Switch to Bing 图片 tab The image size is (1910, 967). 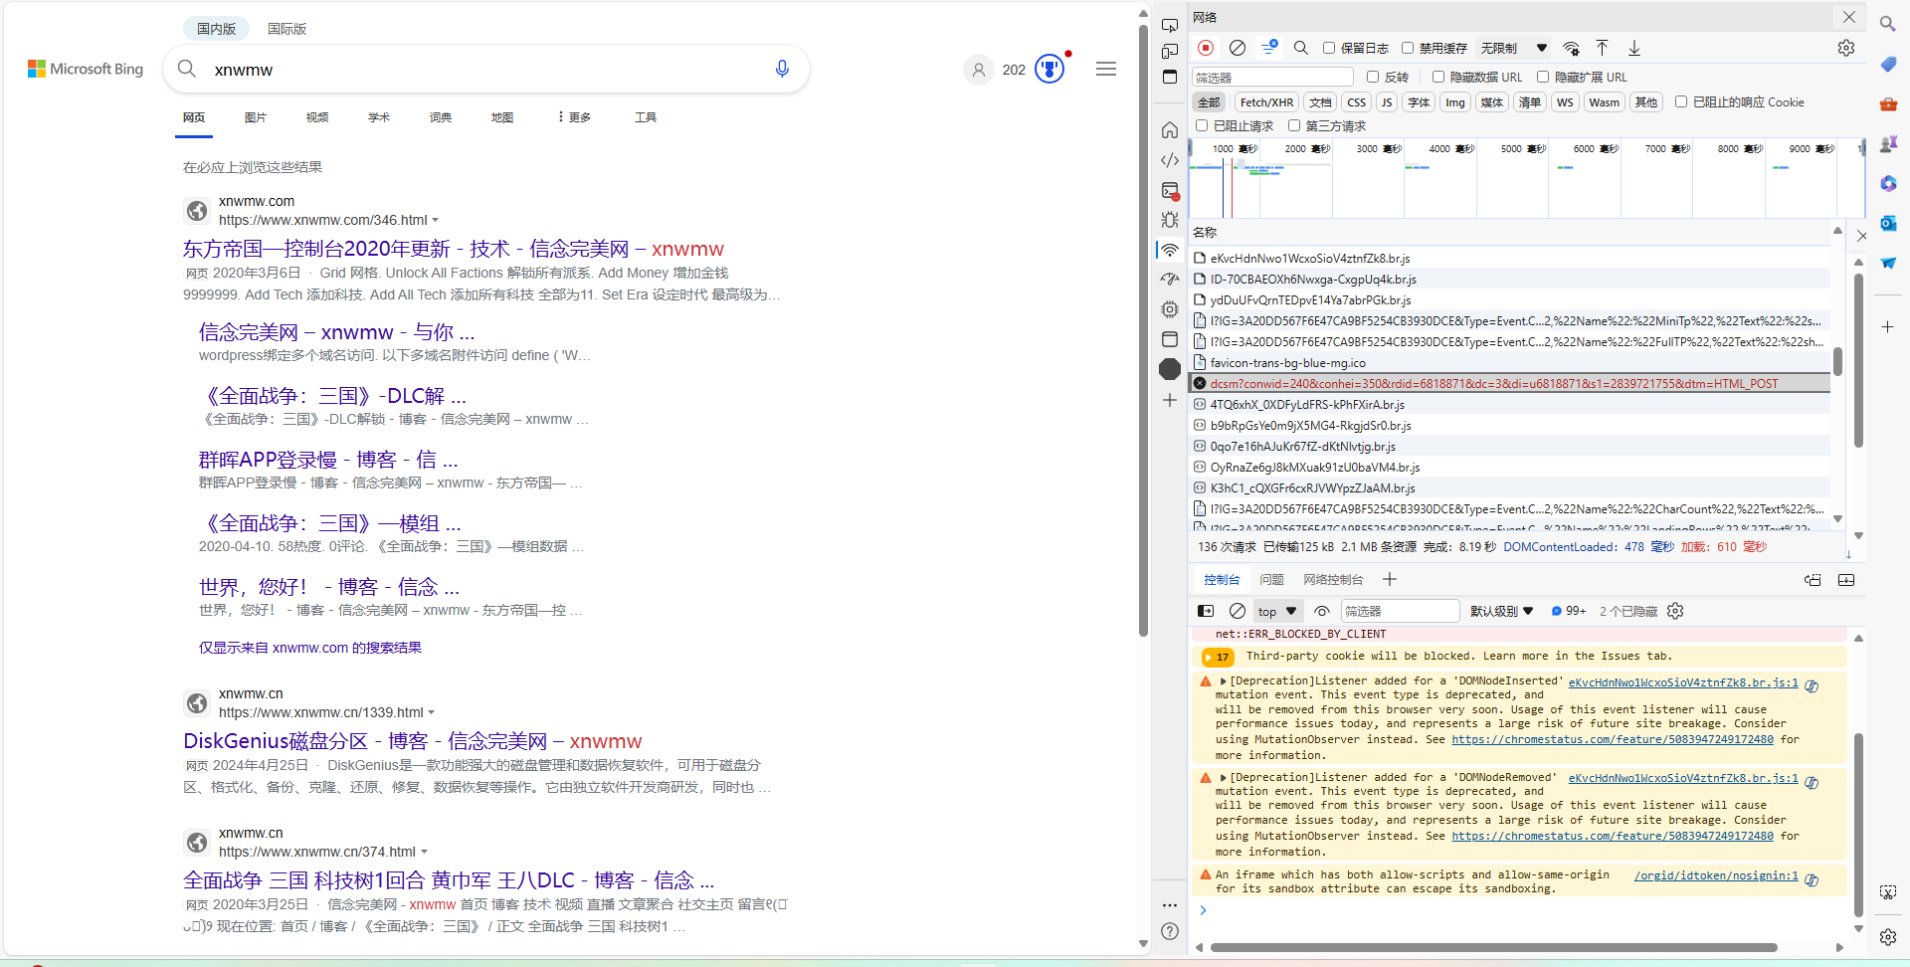(x=256, y=117)
